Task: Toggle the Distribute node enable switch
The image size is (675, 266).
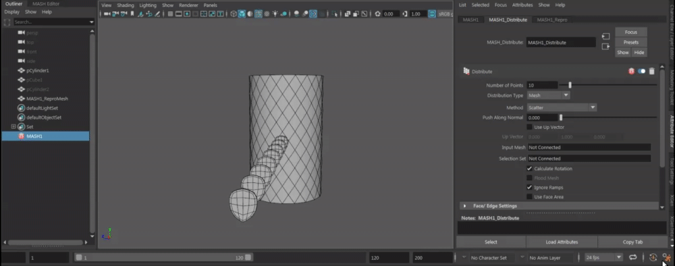Action: coord(642,72)
